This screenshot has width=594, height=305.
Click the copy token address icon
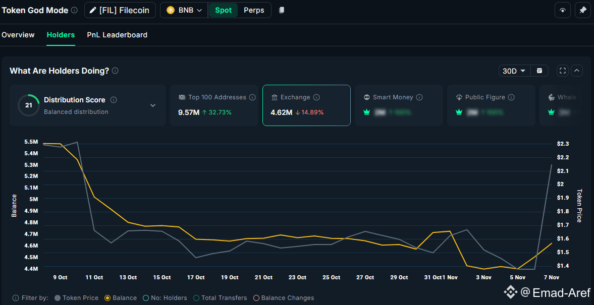tap(282, 10)
